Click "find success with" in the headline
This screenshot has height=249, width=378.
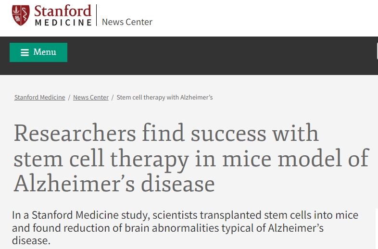[x=230, y=133]
